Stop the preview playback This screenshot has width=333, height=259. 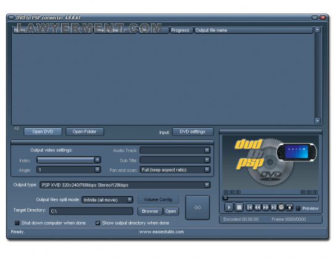click(239, 207)
